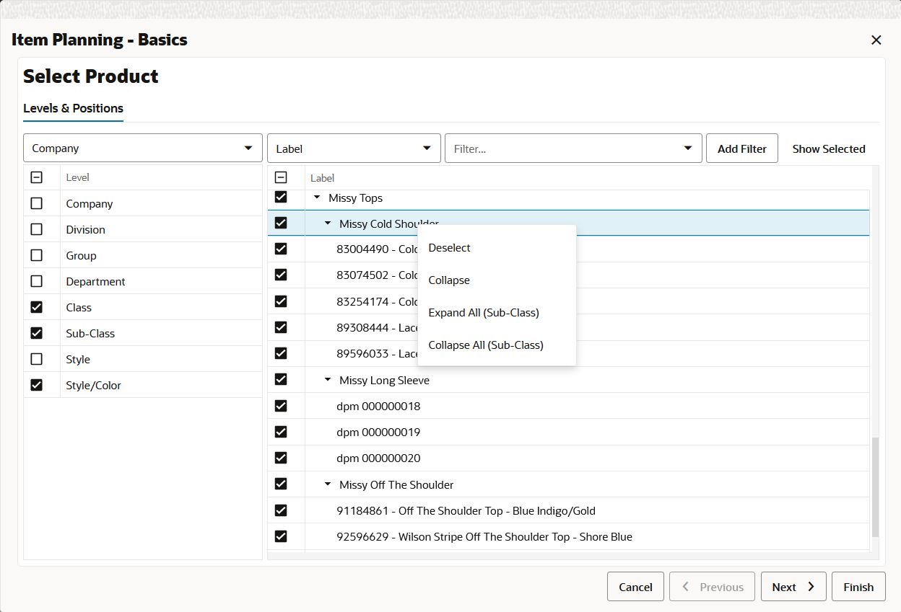Viewport: 901px width, 612px height.
Task: Uncheck the Style/Color level checkbox
Action: 37,385
